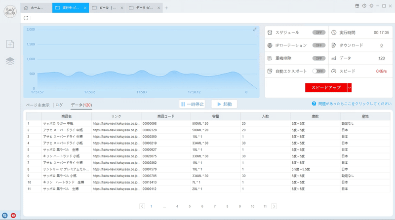
Task: Click the red YouTube icon bottom left
Action: point(13,216)
